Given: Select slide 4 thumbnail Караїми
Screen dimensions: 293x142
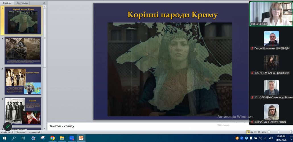Looking at the screenshot, I should (x=23, y=111).
